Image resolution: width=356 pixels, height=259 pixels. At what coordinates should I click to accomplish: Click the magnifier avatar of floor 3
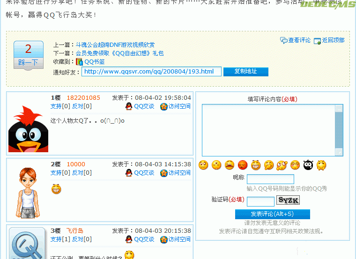[27, 244]
